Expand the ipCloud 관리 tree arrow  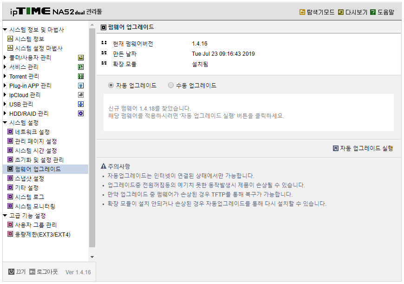tap(5, 95)
